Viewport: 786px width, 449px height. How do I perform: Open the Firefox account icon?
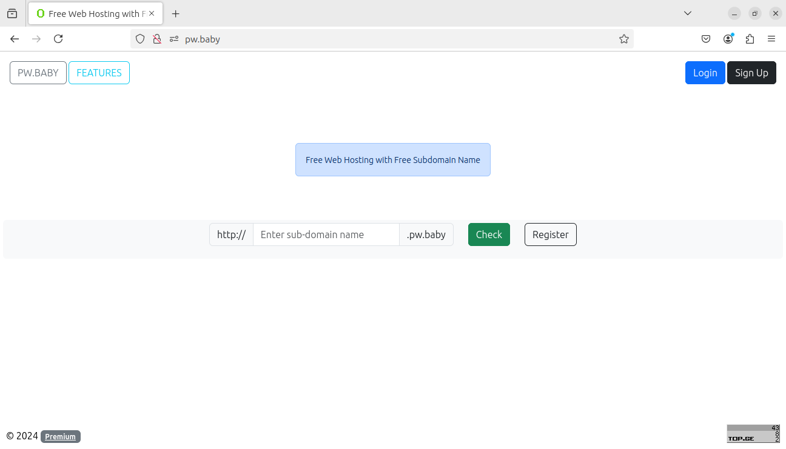click(x=728, y=39)
